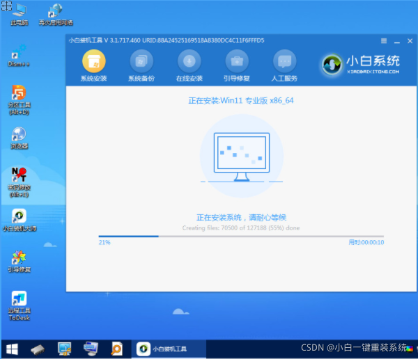The image size is (418, 359).
Task: Open the hamburger menu in the title bar
Action: tap(384, 41)
